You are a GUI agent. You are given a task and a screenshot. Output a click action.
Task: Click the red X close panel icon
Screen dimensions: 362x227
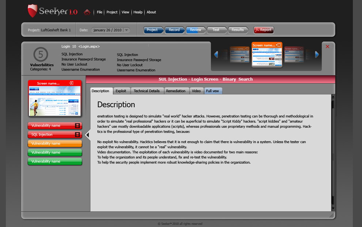[x=327, y=46]
